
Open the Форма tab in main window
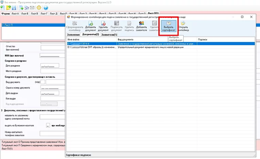tap(5, 14)
